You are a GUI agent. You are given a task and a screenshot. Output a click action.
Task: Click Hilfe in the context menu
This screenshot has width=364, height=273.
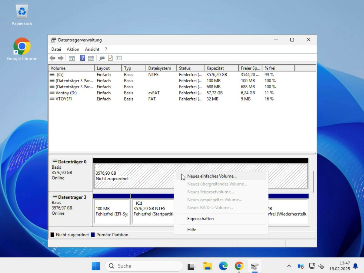[x=221, y=230]
